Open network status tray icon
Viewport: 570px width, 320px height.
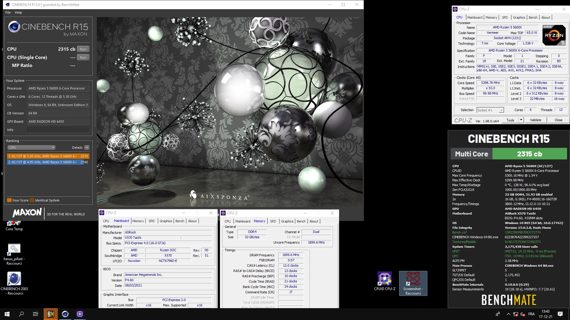(x=516, y=314)
